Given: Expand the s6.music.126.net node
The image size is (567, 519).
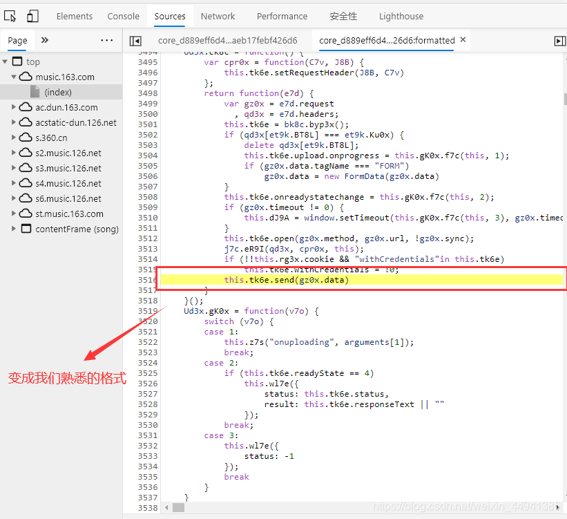Looking at the screenshot, I should click(x=14, y=198).
